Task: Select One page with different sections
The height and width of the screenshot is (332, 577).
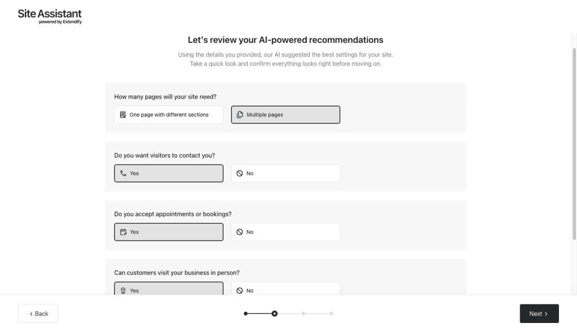Action: tap(168, 115)
